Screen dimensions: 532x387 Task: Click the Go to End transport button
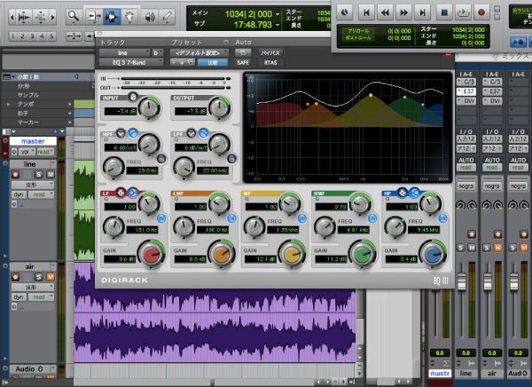(x=422, y=12)
